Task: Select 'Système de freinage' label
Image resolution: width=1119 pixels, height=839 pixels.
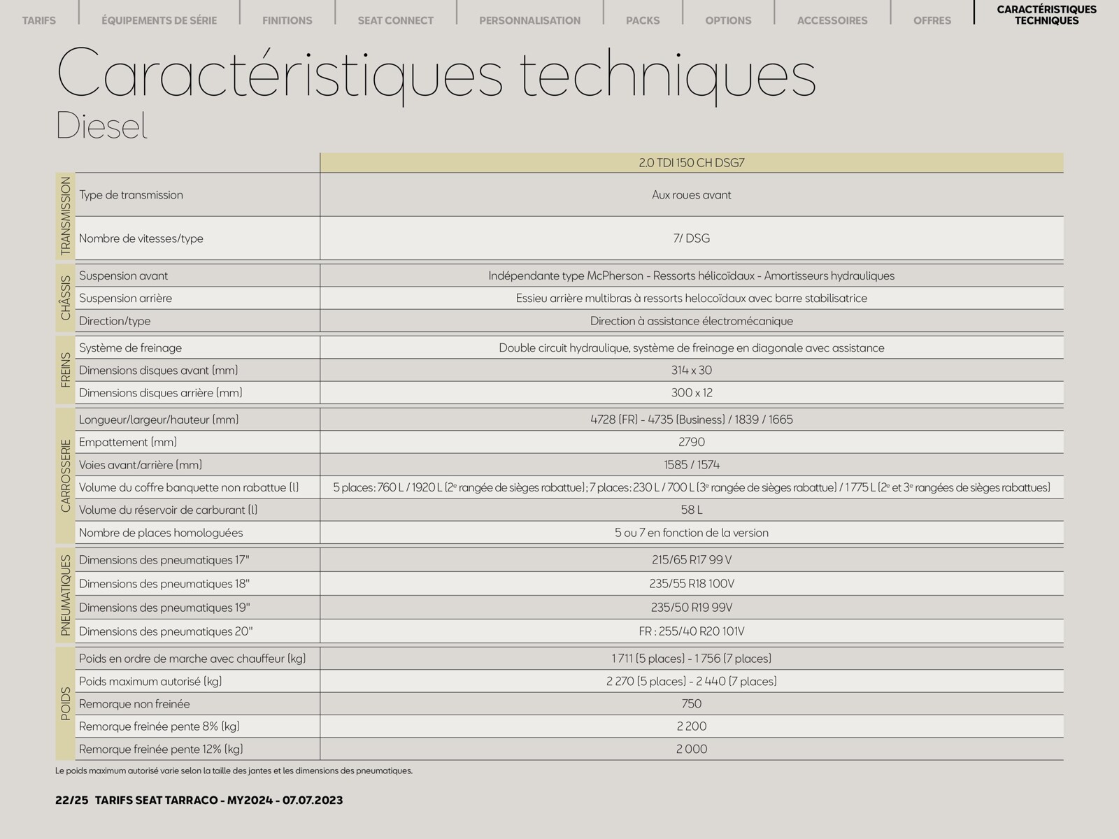Action: tap(130, 347)
